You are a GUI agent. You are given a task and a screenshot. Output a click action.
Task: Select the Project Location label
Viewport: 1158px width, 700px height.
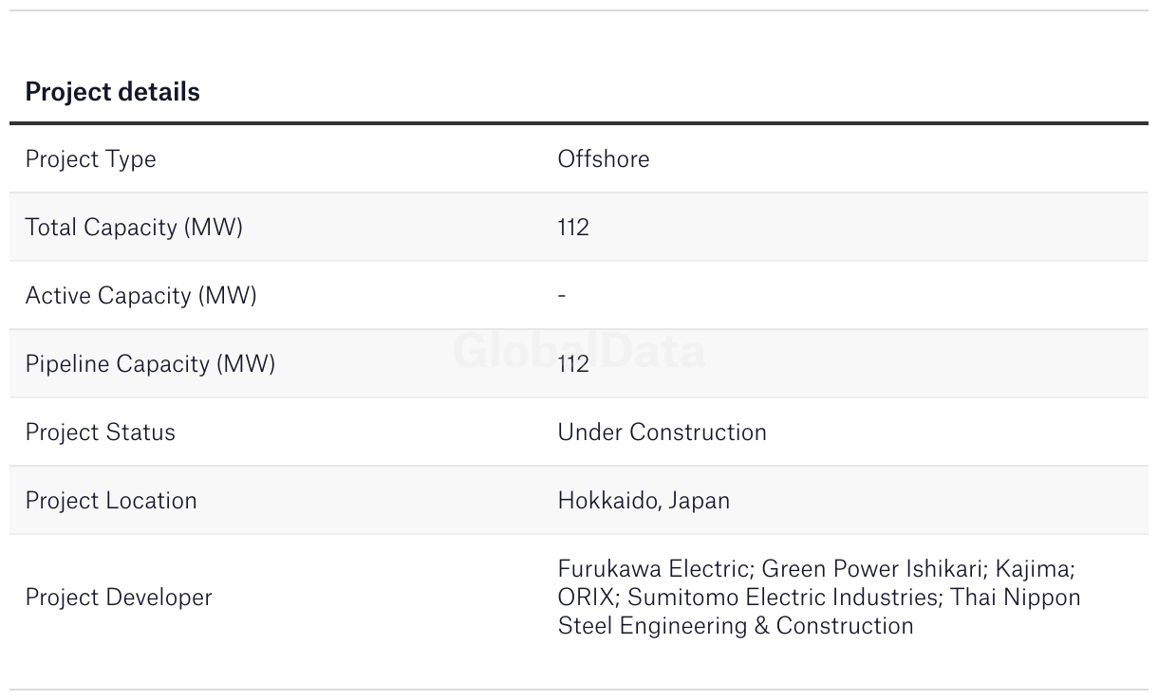pyautogui.click(x=111, y=501)
